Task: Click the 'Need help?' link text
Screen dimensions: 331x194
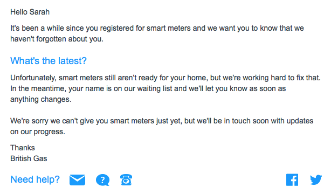Action: click(35, 179)
